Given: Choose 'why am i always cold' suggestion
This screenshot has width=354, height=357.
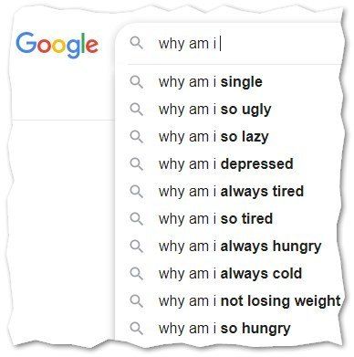Looking at the screenshot, I should click(230, 274).
